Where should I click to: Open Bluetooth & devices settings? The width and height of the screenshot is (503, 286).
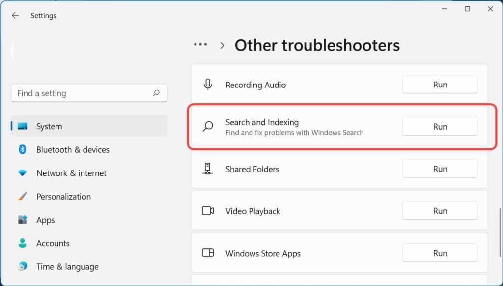[89, 149]
